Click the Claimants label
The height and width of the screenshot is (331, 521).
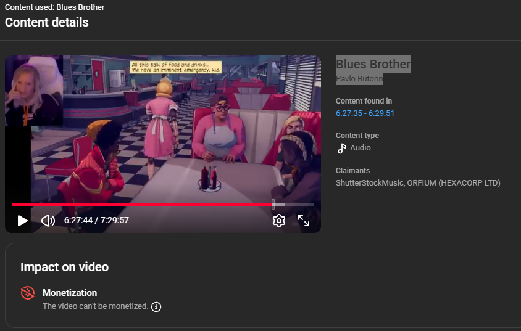click(x=352, y=171)
